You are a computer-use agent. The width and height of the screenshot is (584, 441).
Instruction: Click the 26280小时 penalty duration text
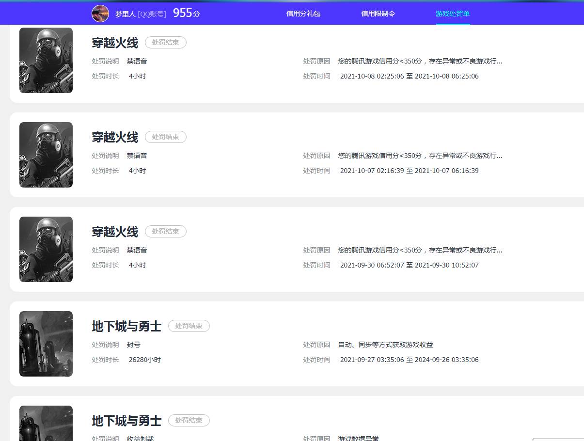pyautogui.click(x=144, y=360)
